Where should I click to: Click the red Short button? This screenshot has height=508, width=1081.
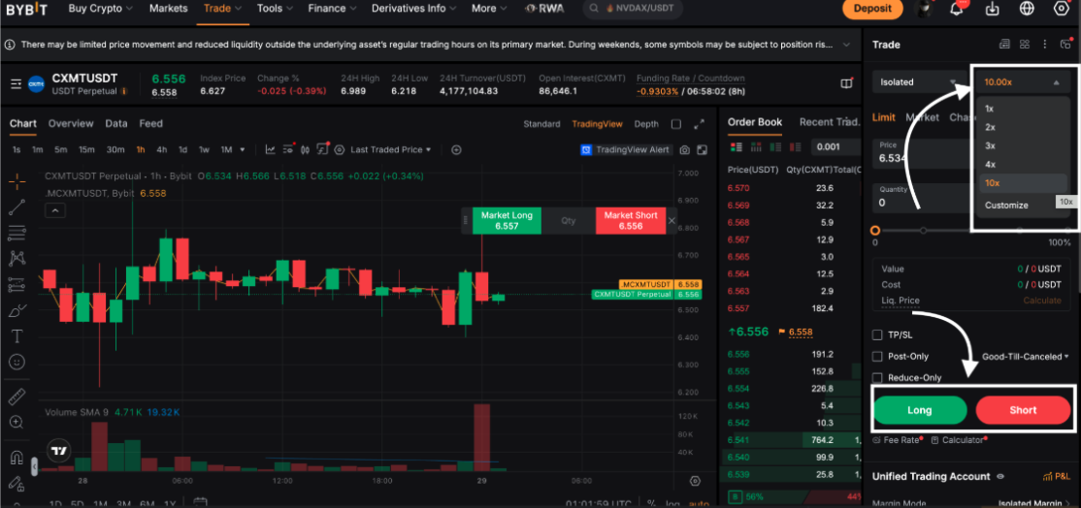tap(1023, 410)
